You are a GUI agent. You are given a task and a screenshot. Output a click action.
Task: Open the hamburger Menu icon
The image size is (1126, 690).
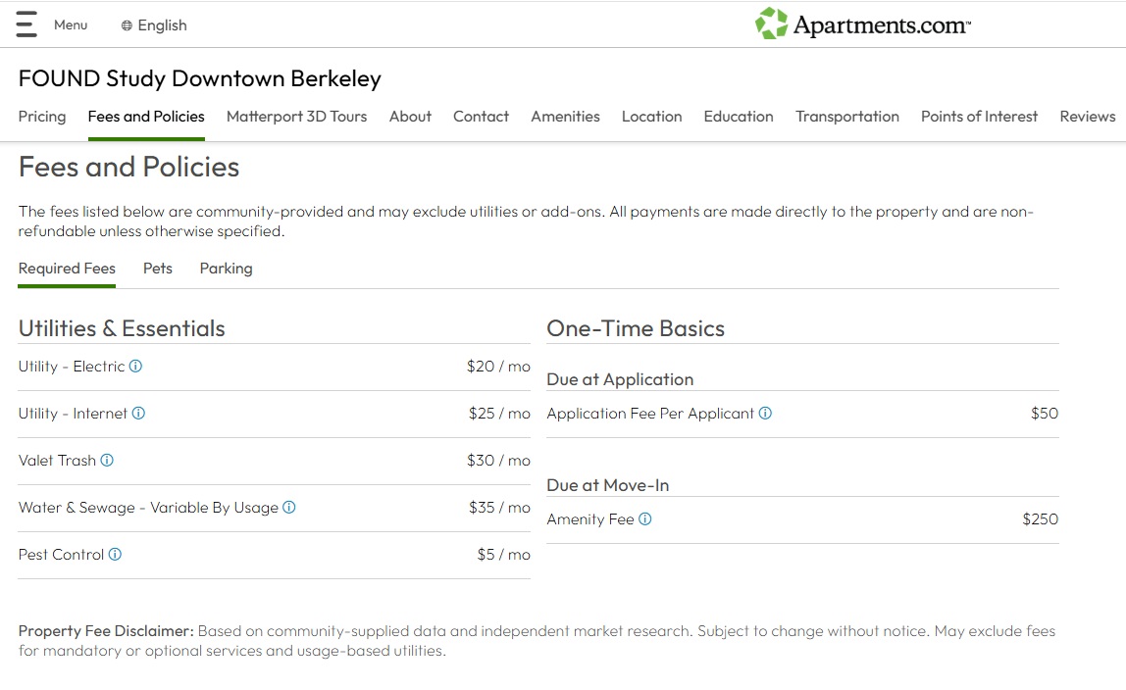26,25
